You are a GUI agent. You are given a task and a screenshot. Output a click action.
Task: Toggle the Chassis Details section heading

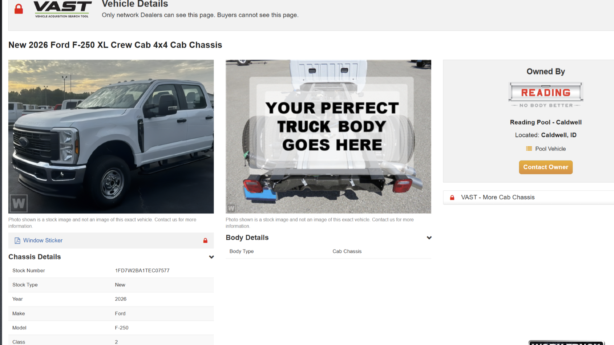point(35,257)
